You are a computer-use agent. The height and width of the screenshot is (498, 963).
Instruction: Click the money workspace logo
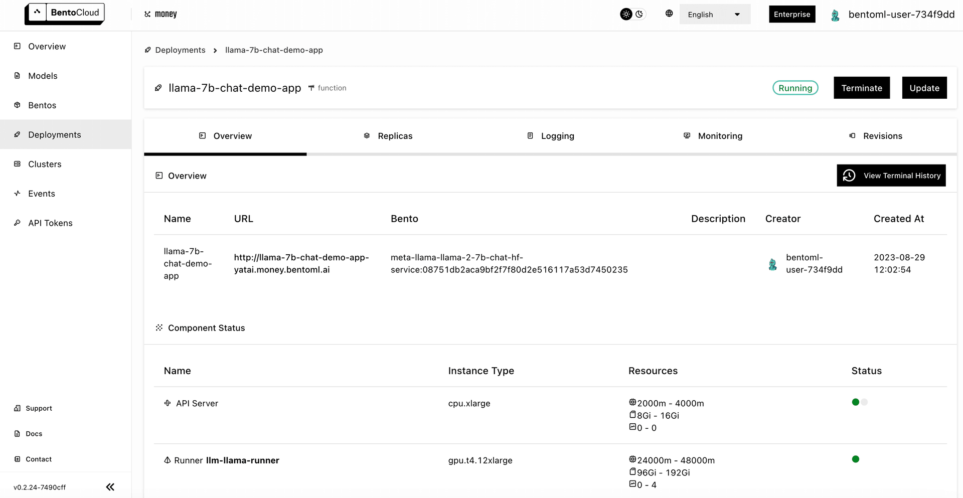[x=160, y=14]
